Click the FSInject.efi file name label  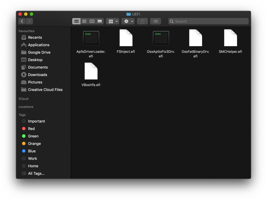[126, 52]
